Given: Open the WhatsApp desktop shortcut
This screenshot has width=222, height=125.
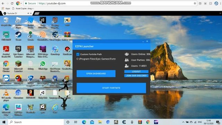Looking at the screenshot, I should coord(43,65).
